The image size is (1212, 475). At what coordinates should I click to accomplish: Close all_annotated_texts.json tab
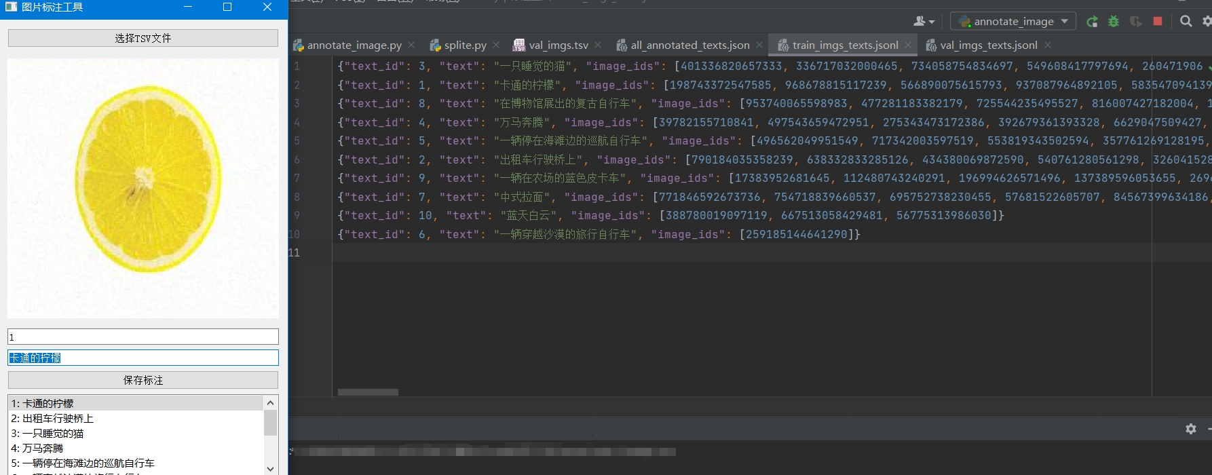(759, 45)
